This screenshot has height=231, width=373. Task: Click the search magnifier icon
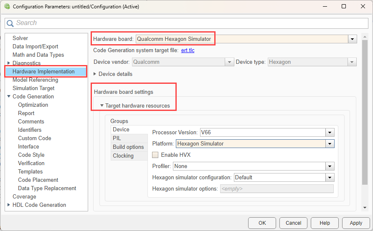pyautogui.click(x=10, y=23)
